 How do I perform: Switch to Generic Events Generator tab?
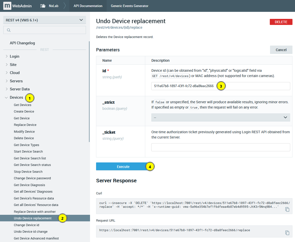tap(129, 6)
